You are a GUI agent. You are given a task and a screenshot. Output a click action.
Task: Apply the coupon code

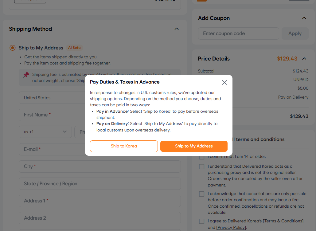pyautogui.click(x=295, y=33)
